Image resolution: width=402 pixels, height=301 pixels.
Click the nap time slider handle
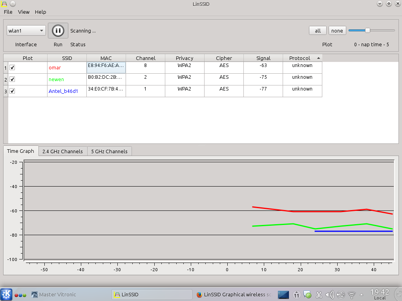point(367,31)
